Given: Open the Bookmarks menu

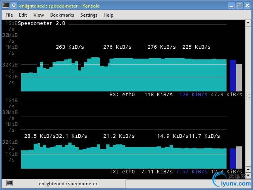Looking at the screenshot, I should click(62, 15).
